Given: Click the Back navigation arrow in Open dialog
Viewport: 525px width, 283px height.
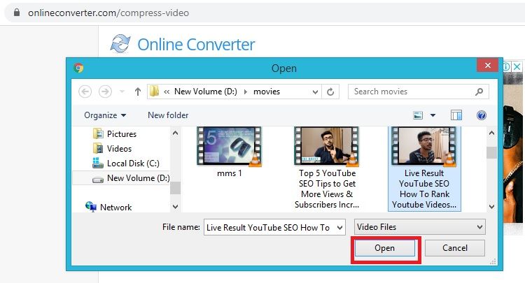Looking at the screenshot, I should coord(85,92).
